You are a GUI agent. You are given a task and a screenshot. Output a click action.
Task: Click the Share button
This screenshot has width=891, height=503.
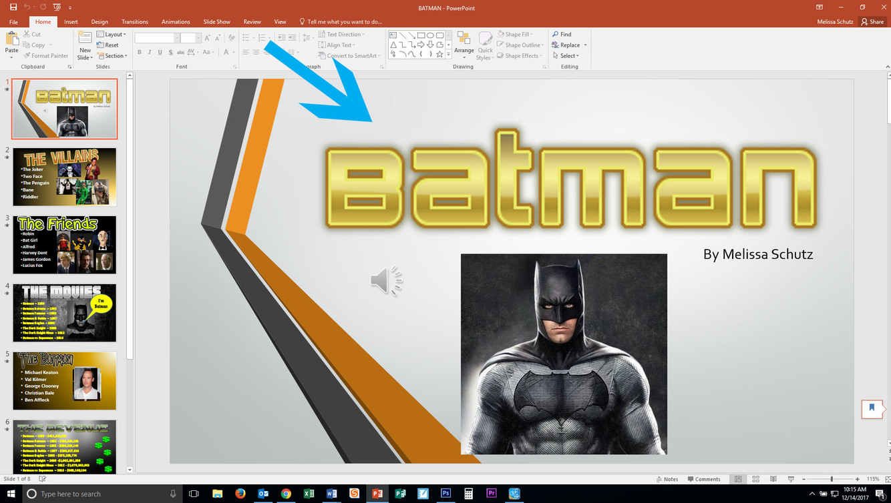[872, 22]
